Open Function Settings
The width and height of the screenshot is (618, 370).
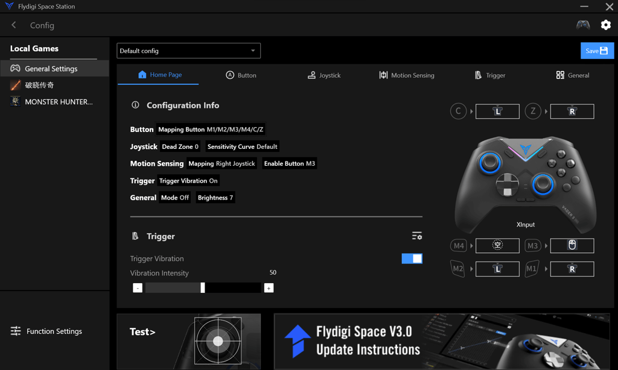point(46,331)
